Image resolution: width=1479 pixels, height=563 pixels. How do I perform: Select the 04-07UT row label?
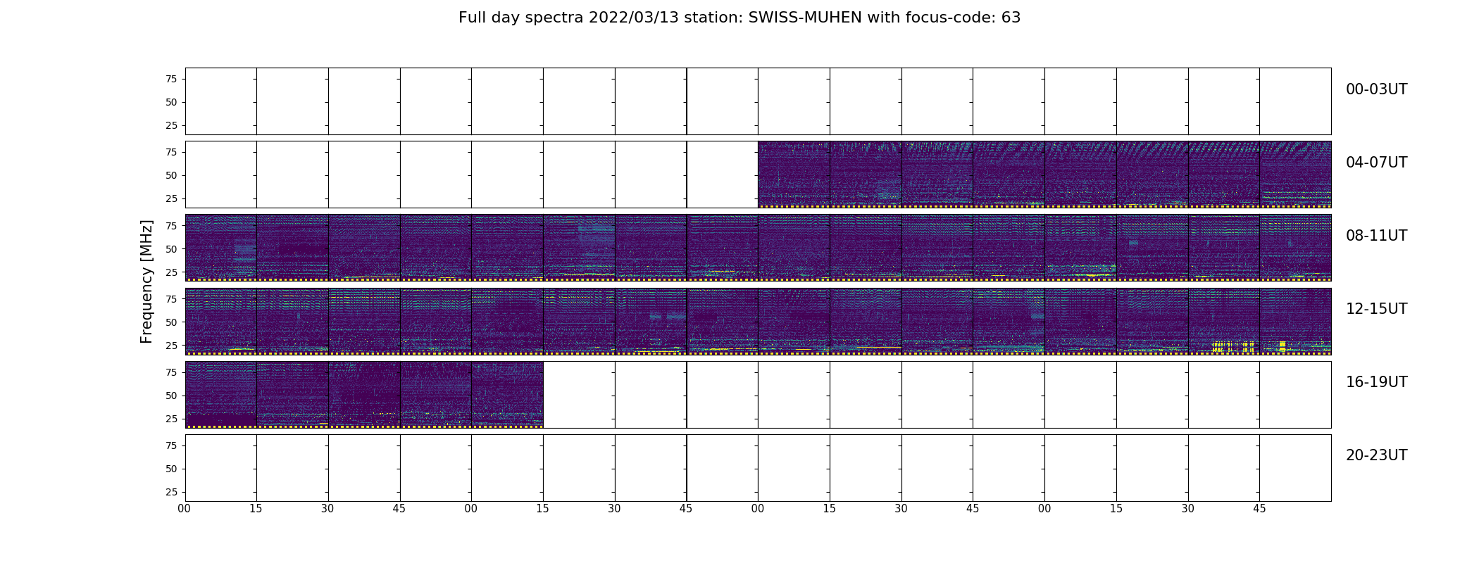click(x=1376, y=163)
